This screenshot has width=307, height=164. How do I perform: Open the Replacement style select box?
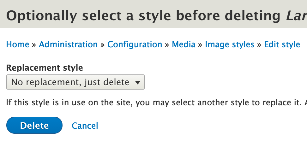point(75,82)
